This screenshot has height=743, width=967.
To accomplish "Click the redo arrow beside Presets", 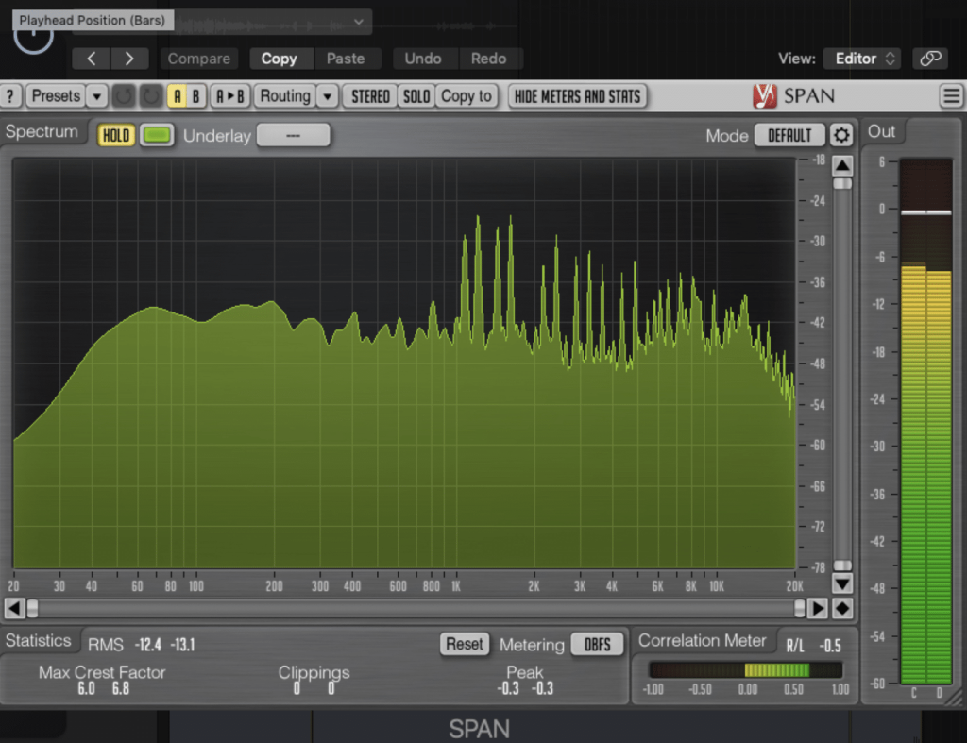I will tap(147, 95).
